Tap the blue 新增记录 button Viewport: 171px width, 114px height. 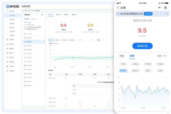tap(142, 46)
